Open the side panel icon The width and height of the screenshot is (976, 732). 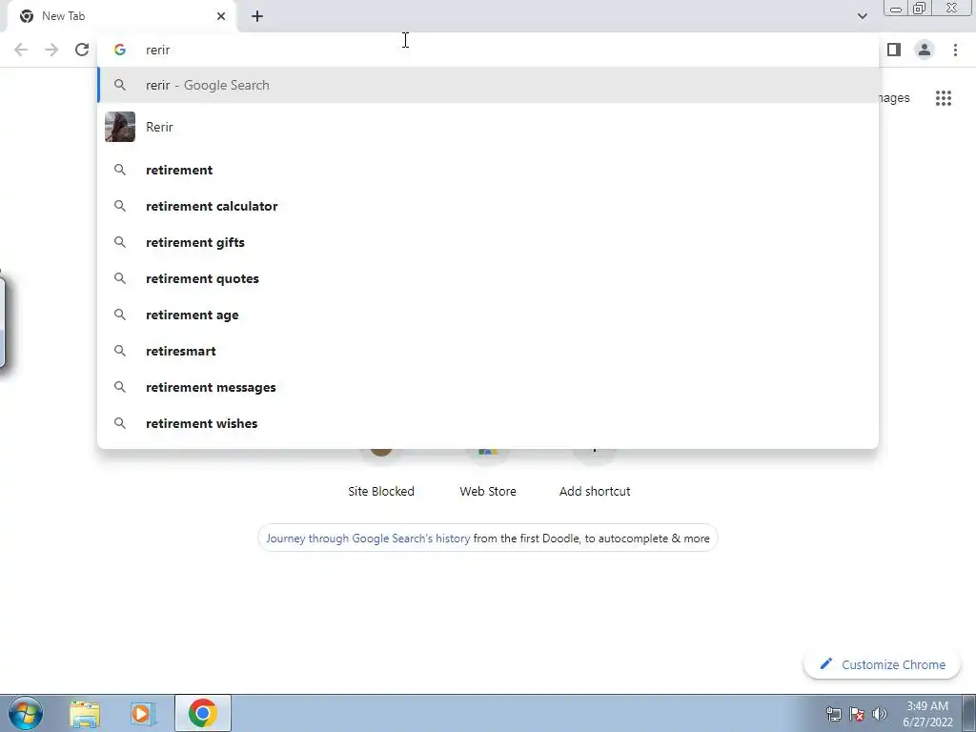[x=894, y=50]
